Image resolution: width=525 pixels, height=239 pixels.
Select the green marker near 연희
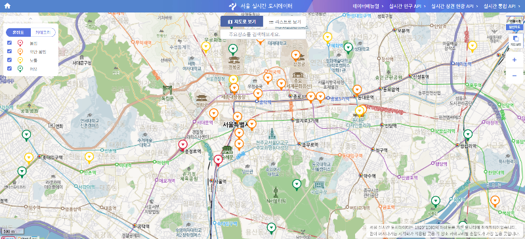[x=26, y=135]
